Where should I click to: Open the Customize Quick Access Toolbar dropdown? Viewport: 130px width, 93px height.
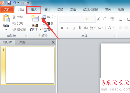tap(28, 3)
